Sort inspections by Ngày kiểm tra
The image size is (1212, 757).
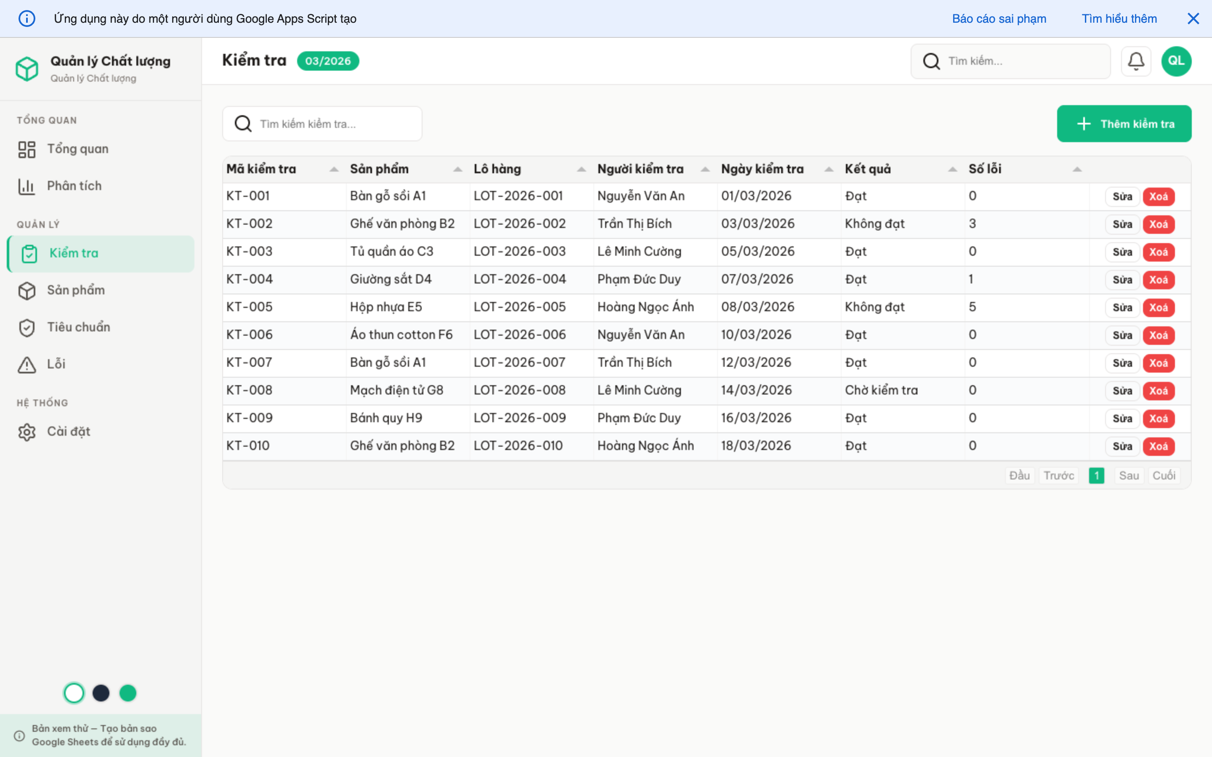click(x=828, y=169)
